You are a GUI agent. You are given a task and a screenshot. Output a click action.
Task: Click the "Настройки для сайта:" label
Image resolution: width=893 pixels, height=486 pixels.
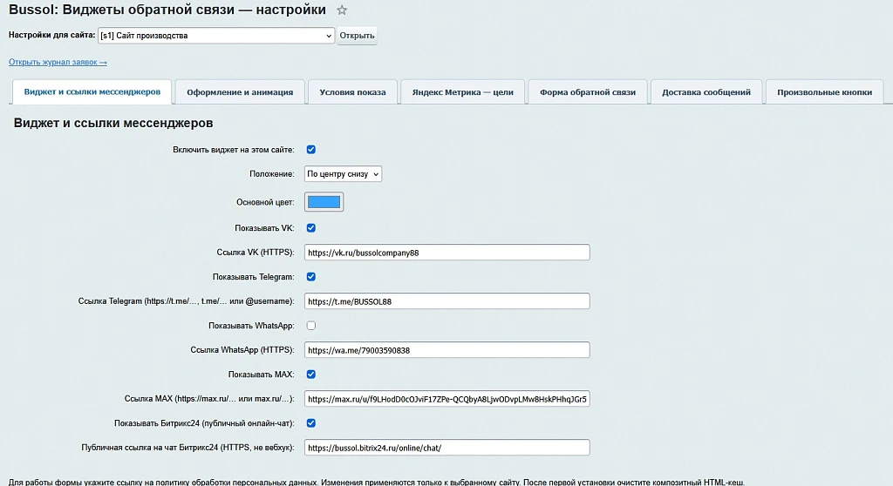pyautogui.click(x=51, y=36)
